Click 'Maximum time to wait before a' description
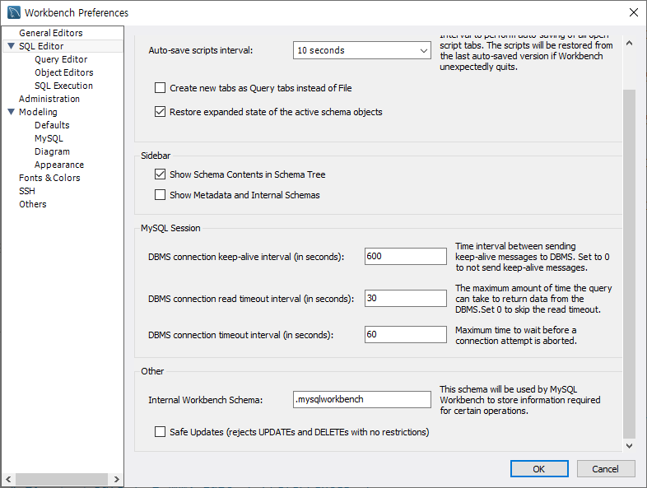The height and width of the screenshot is (488, 647). 516,330
